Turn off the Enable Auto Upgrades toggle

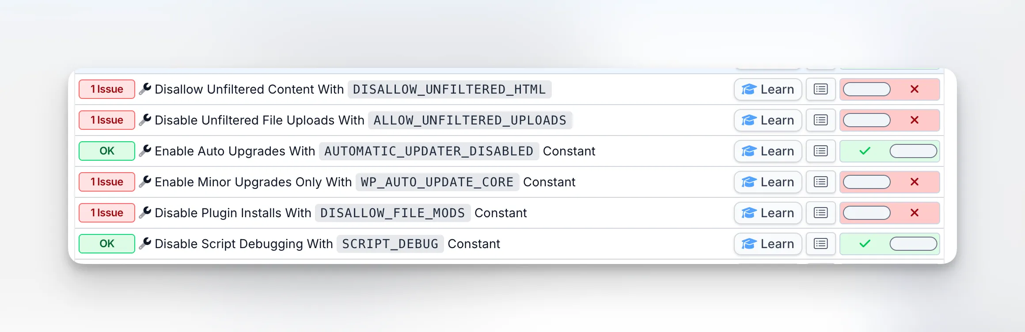point(913,151)
